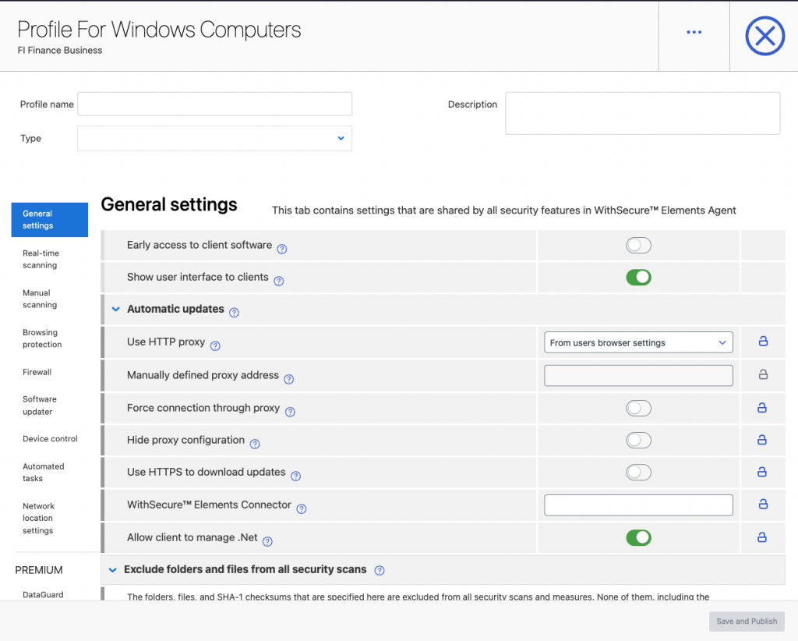This screenshot has width=798, height=641.
Task: Click the "FI Finance Business" subtitle text
Action: 60,51
